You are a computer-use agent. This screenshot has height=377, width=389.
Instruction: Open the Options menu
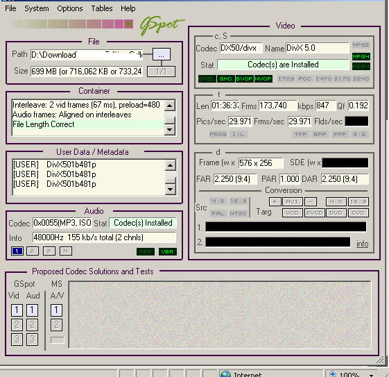point(70,8)
